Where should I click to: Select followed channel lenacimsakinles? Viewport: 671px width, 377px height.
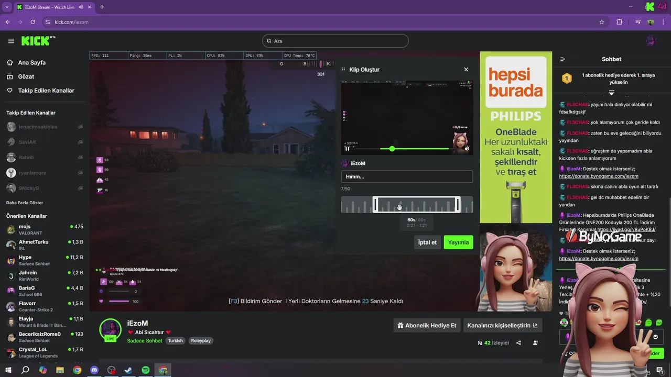tap(45, 127)
